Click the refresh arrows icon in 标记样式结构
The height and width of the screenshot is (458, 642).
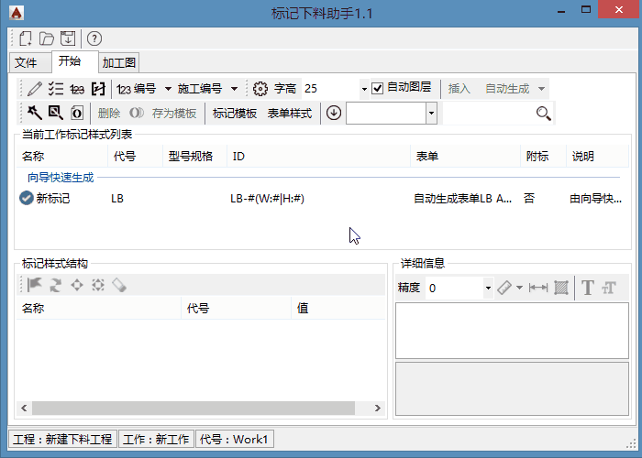click(56, 285)
